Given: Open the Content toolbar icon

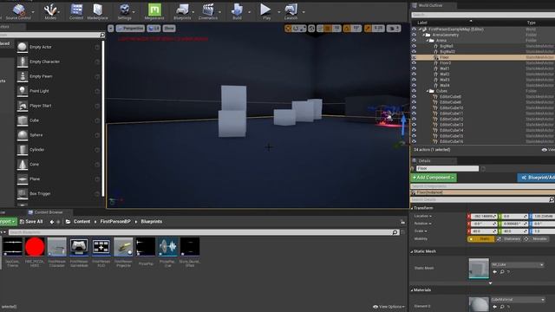Looking at the screenshot, I should (x=76, y=11).
